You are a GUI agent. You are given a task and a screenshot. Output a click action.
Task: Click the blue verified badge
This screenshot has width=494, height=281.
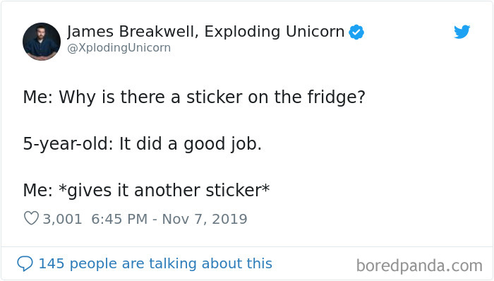[x=356, y=32]
